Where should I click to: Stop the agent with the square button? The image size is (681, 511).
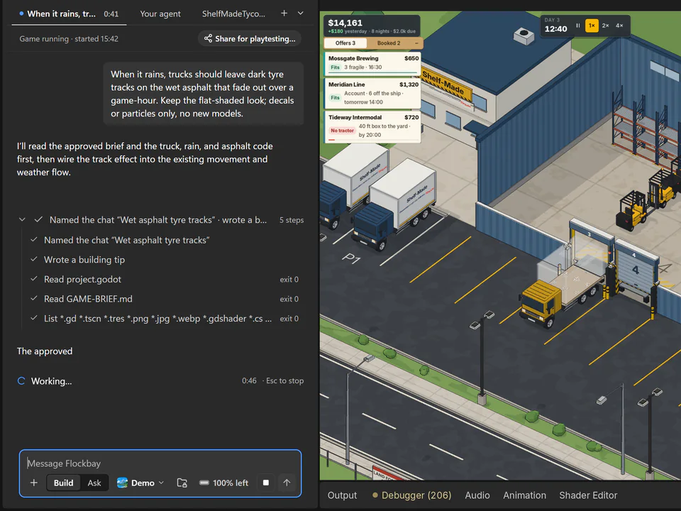(266, 483)
